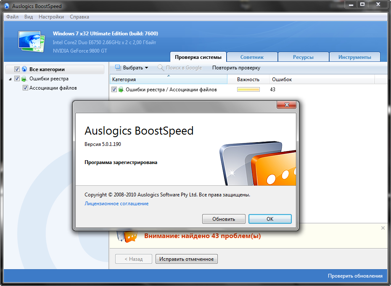Click Проверить обновления in the status bar
This screenshot has height=286, width=391.
click(355, 276)
